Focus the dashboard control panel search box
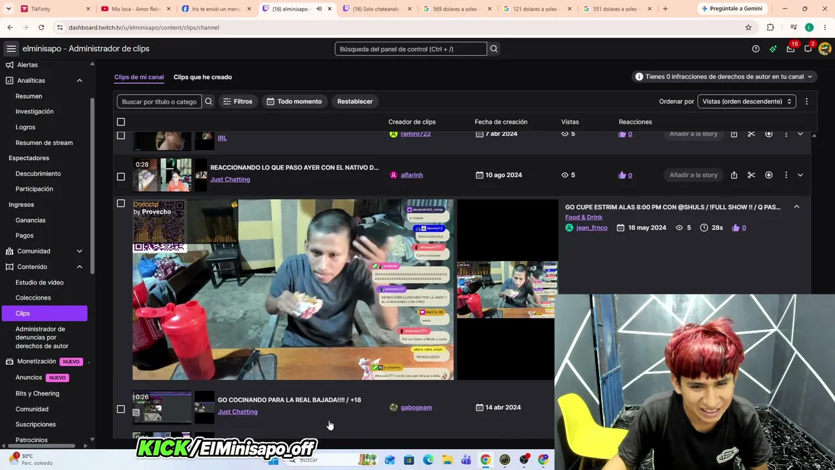Image resolution: width=835 pixels, height=470 pixels. coord(411,49)
